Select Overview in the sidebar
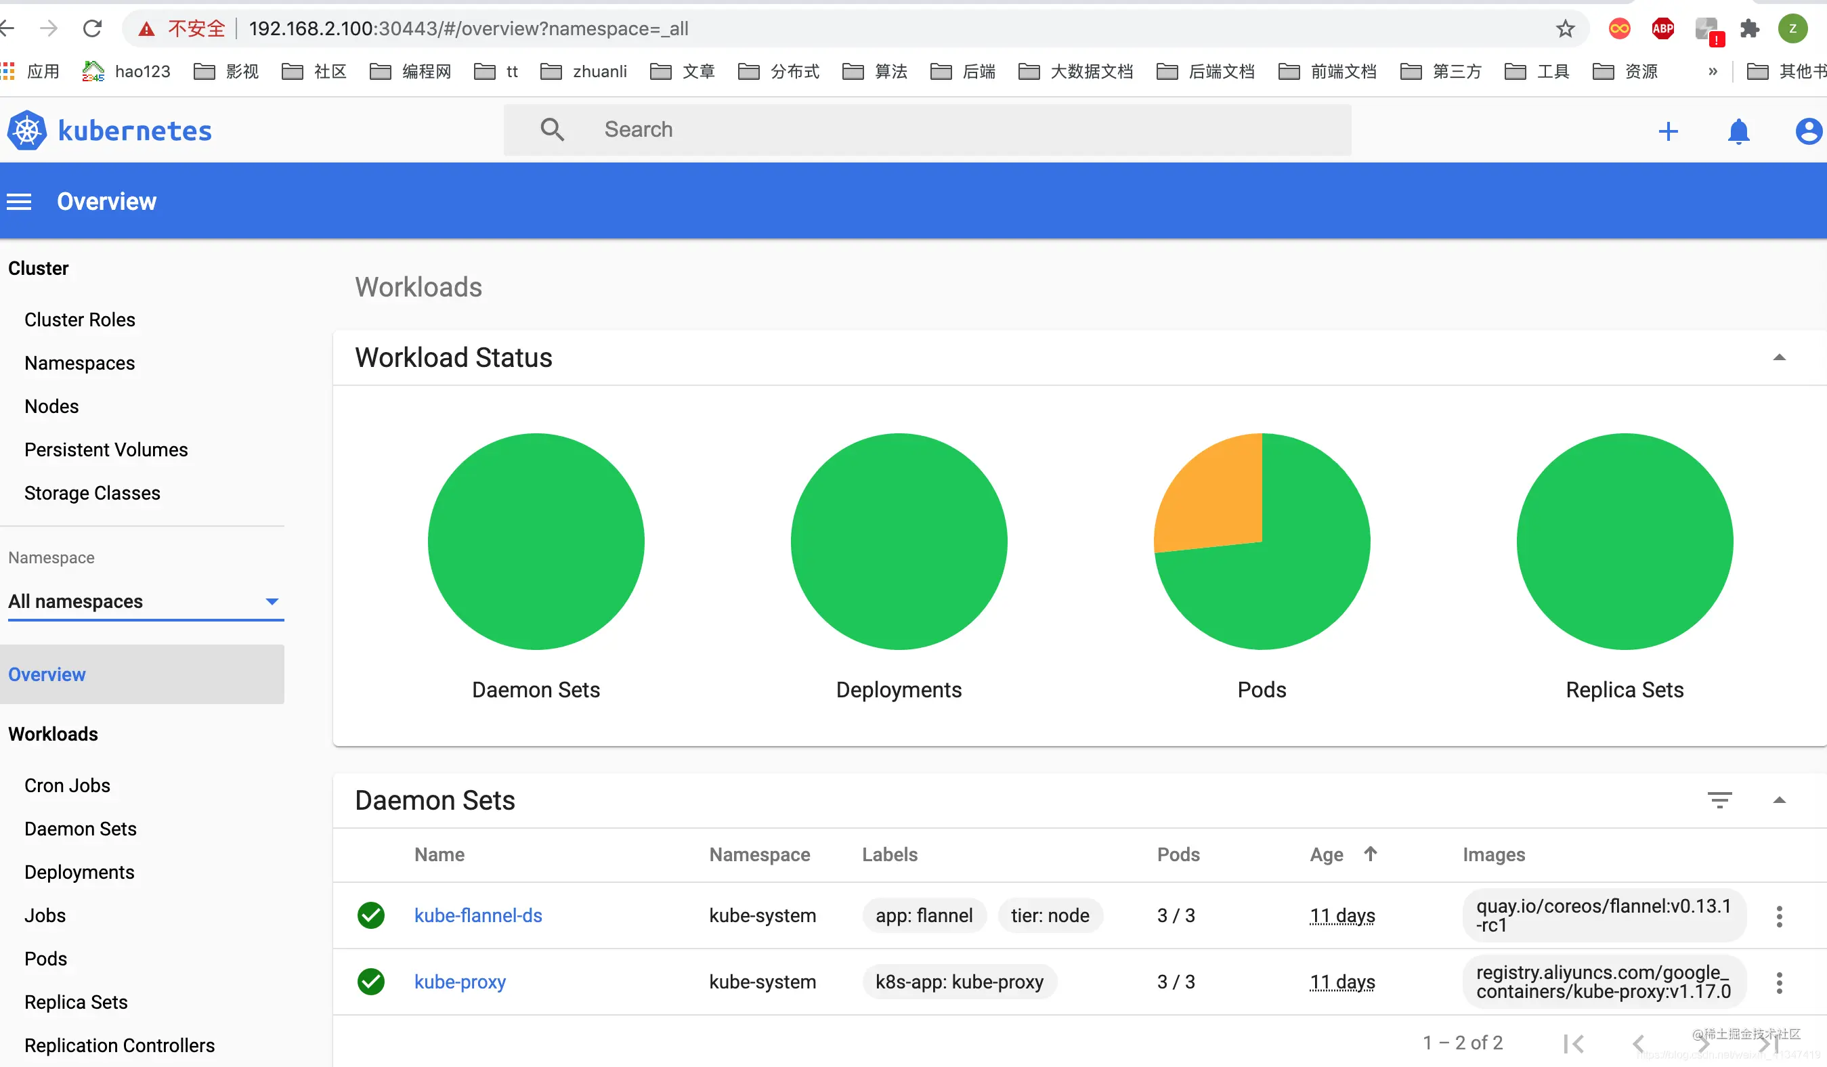The height and width of the screenshot is (1067, 1827). 142,674
